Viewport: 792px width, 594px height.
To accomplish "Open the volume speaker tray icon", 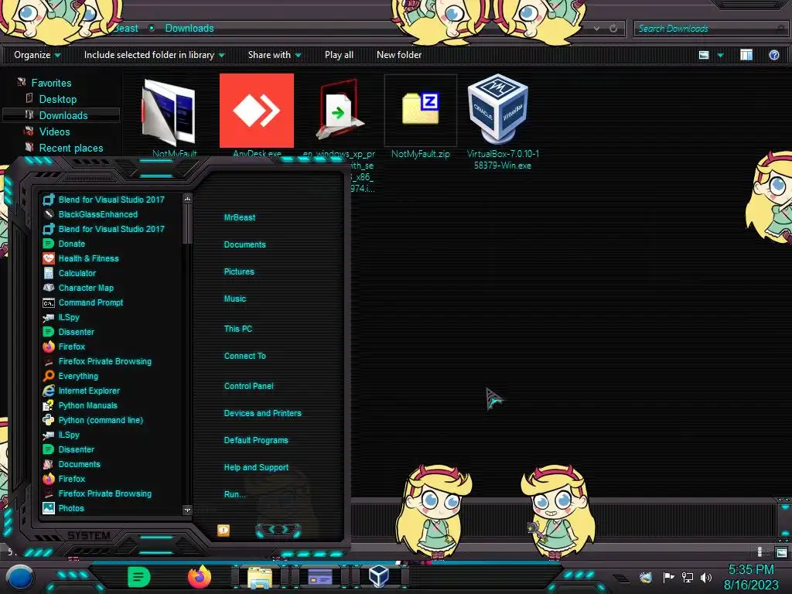I will [706, 577].
